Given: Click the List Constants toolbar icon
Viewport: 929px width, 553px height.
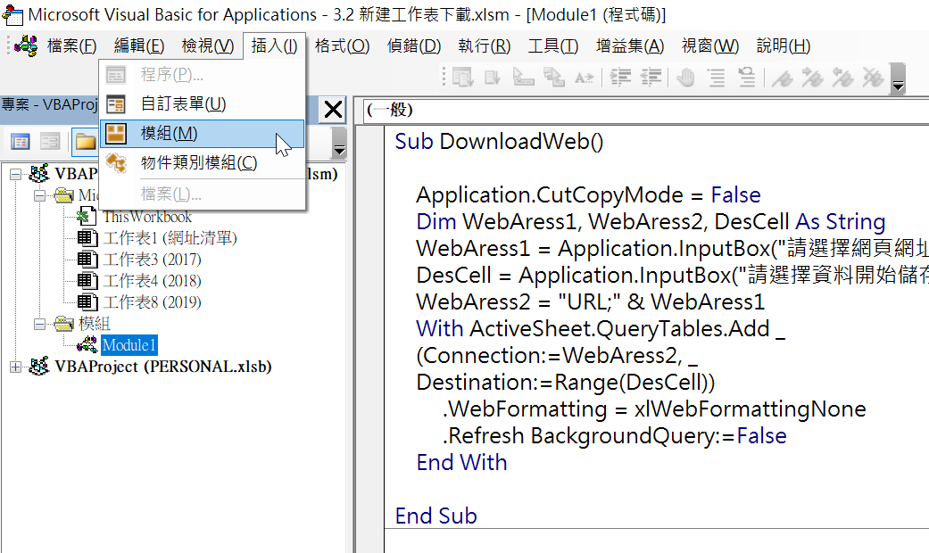Looking at the screenshot, I should (x=493, y=78).
